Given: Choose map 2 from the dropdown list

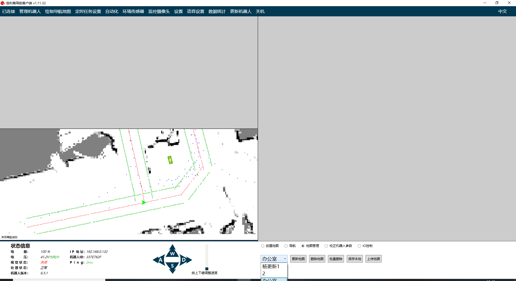Looking at the screenshot, I should coord(264,273).
